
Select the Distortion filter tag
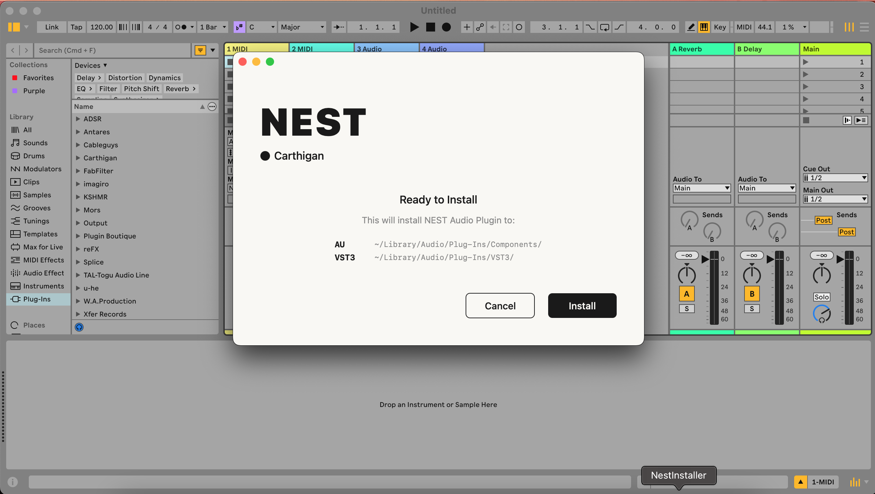click(125, 78)
